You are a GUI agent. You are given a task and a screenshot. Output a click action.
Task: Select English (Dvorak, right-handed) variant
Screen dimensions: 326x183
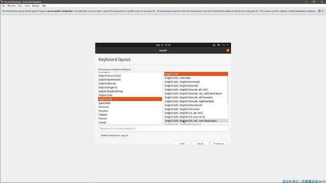tap(196, 101)
